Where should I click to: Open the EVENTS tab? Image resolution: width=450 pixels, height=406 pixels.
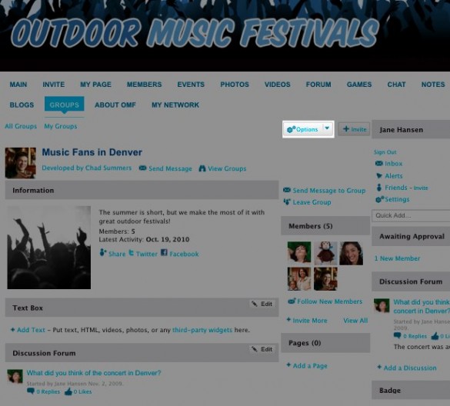tap(191, 85)
